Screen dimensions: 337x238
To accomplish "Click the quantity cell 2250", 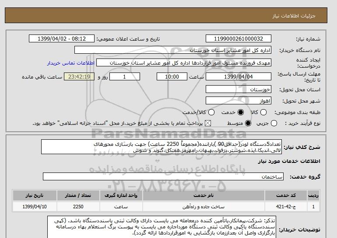I will (x=78, y=207).
